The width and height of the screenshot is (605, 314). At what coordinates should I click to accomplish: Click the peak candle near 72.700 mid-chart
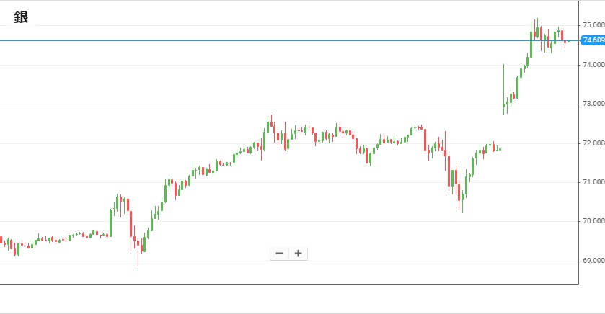click(270, 124)
